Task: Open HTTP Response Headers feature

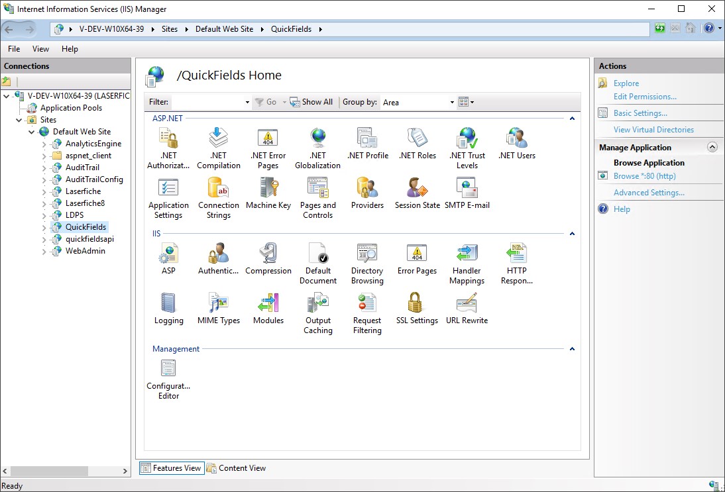Action: pos(516,264)
